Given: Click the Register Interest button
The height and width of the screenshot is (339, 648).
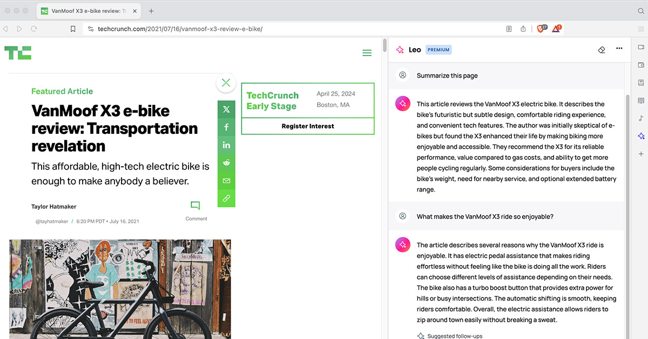Looking at the screenshot, I should [307, 126].
